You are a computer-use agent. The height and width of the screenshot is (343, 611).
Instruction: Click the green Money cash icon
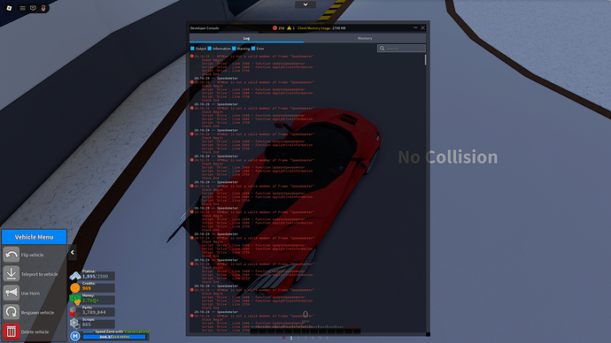pos(75,300)
